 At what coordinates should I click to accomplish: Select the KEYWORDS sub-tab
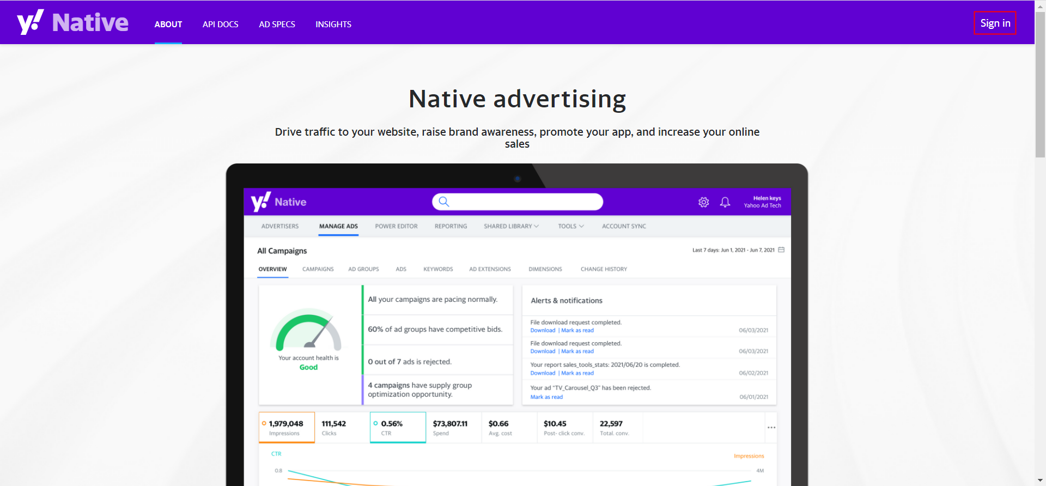tap(438, 269)
